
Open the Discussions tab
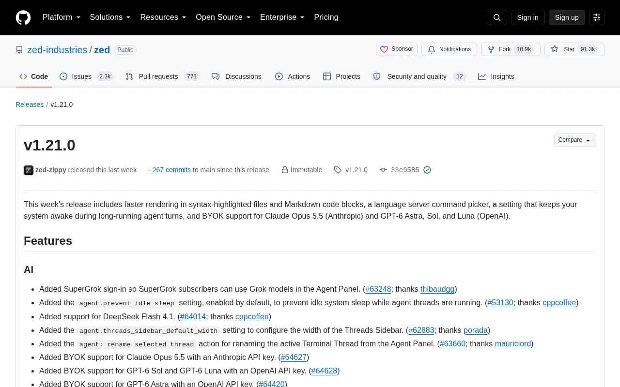coord(236,76)
